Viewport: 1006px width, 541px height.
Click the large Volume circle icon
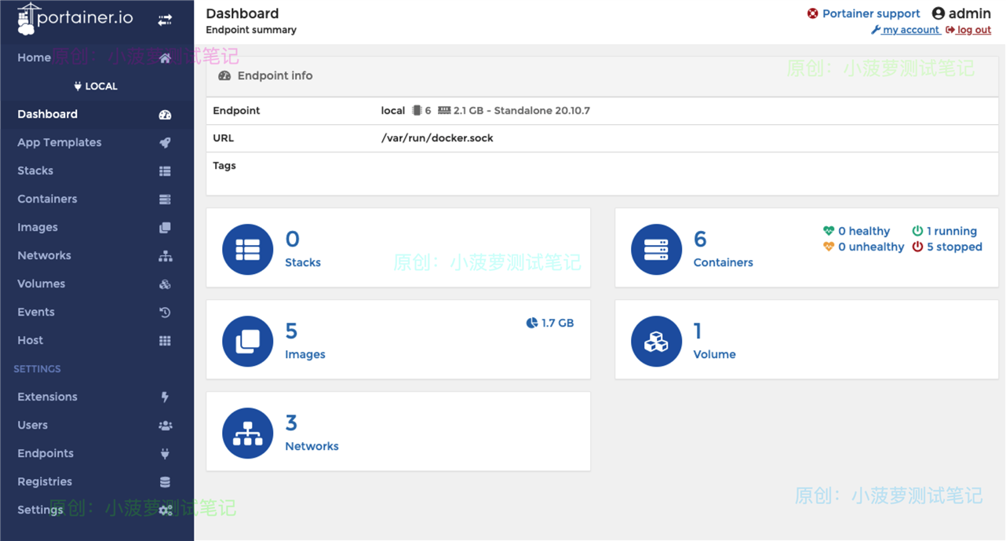pyautogui.click(x=656, y=342)
